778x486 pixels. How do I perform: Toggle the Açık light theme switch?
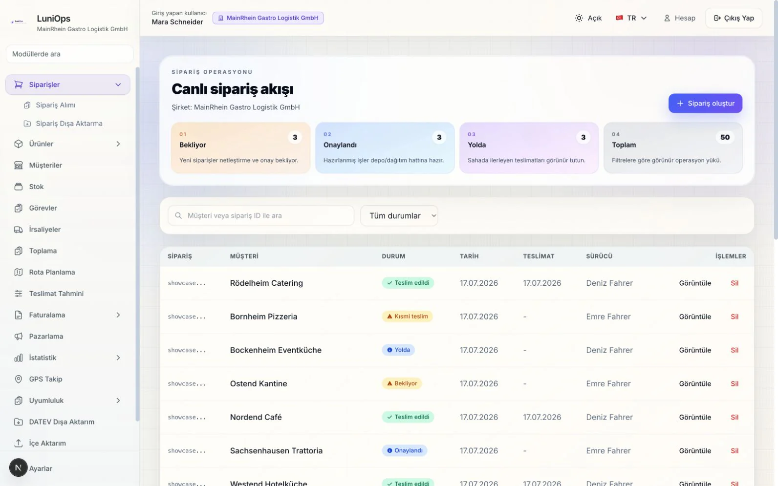(588, 18)
